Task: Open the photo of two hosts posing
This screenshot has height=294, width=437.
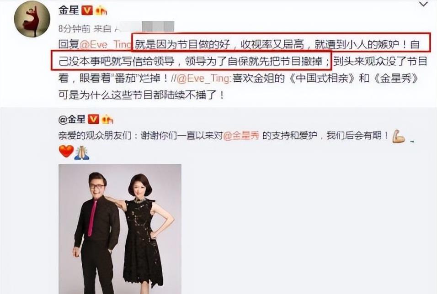Action: point(120,229)
